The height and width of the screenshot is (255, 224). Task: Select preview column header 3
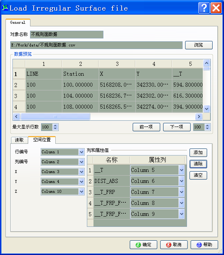(117, 64)
